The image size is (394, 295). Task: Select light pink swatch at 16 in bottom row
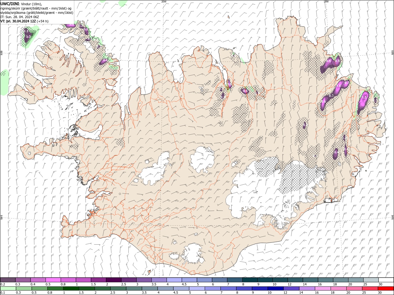(x=323, y=289)
